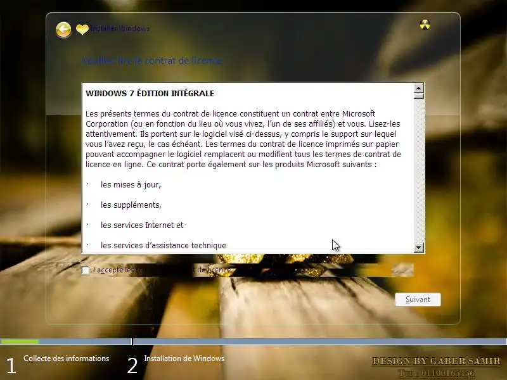Click the step 1 'Collecte des informations' label
This screenshot has height=380, width=507.
pos(67,358)
